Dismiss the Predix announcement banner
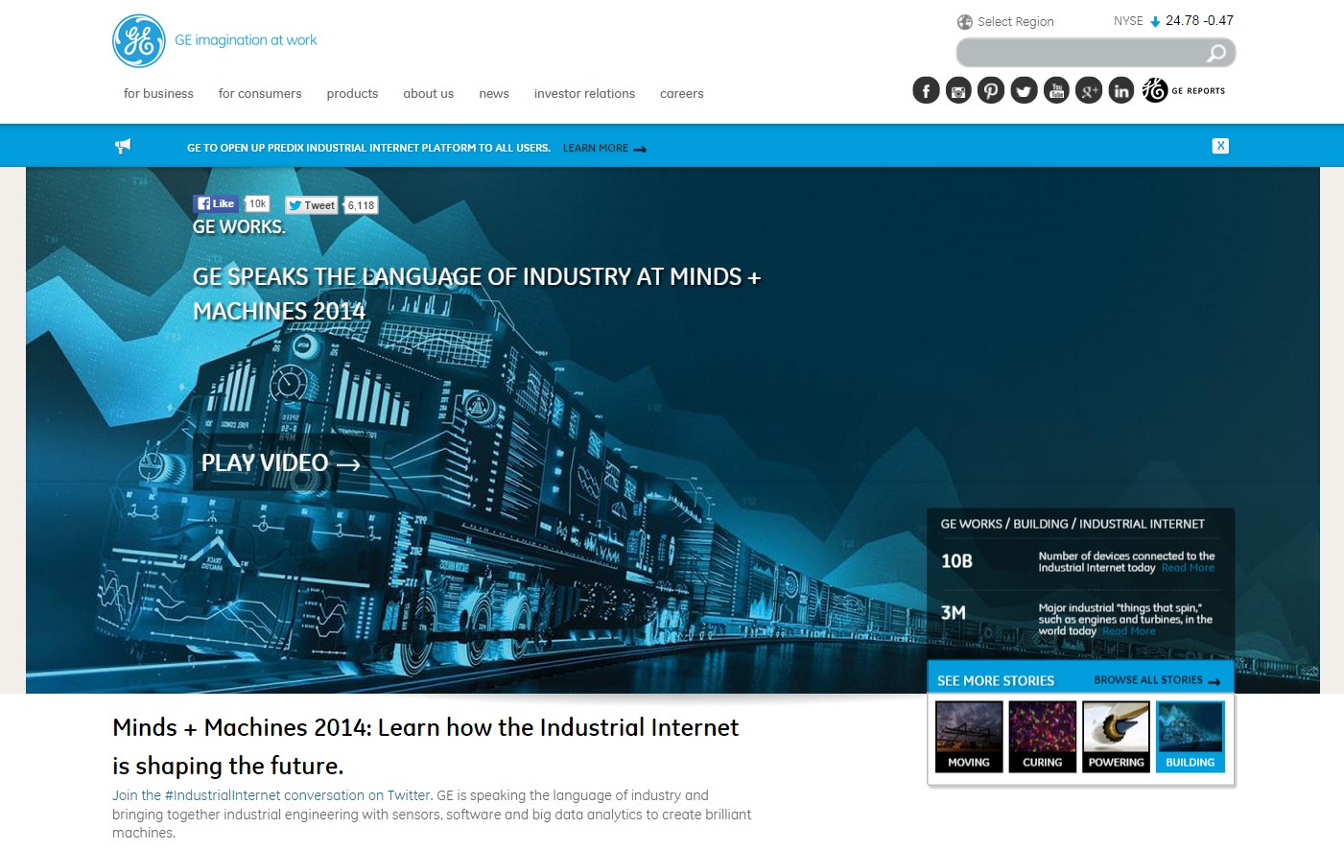Image resolution: width=1344 pixels, height=851 pixels. (1220, 145)
